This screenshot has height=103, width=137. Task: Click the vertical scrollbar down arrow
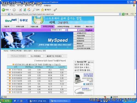point(135,94)
